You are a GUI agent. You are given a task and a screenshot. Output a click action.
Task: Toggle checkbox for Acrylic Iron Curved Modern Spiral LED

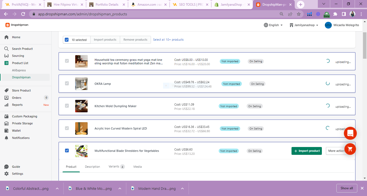tap(67, 128)
